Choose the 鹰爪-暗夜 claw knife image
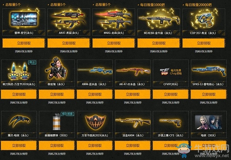Screen dimensions: 231x160 coord(19,121)
